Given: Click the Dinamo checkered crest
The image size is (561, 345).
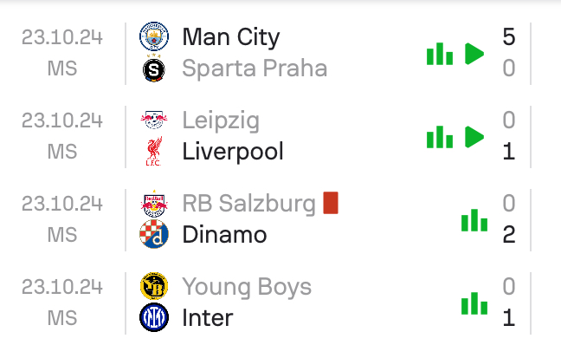Looking at the screenshot, I should click(x=154, y=234).
